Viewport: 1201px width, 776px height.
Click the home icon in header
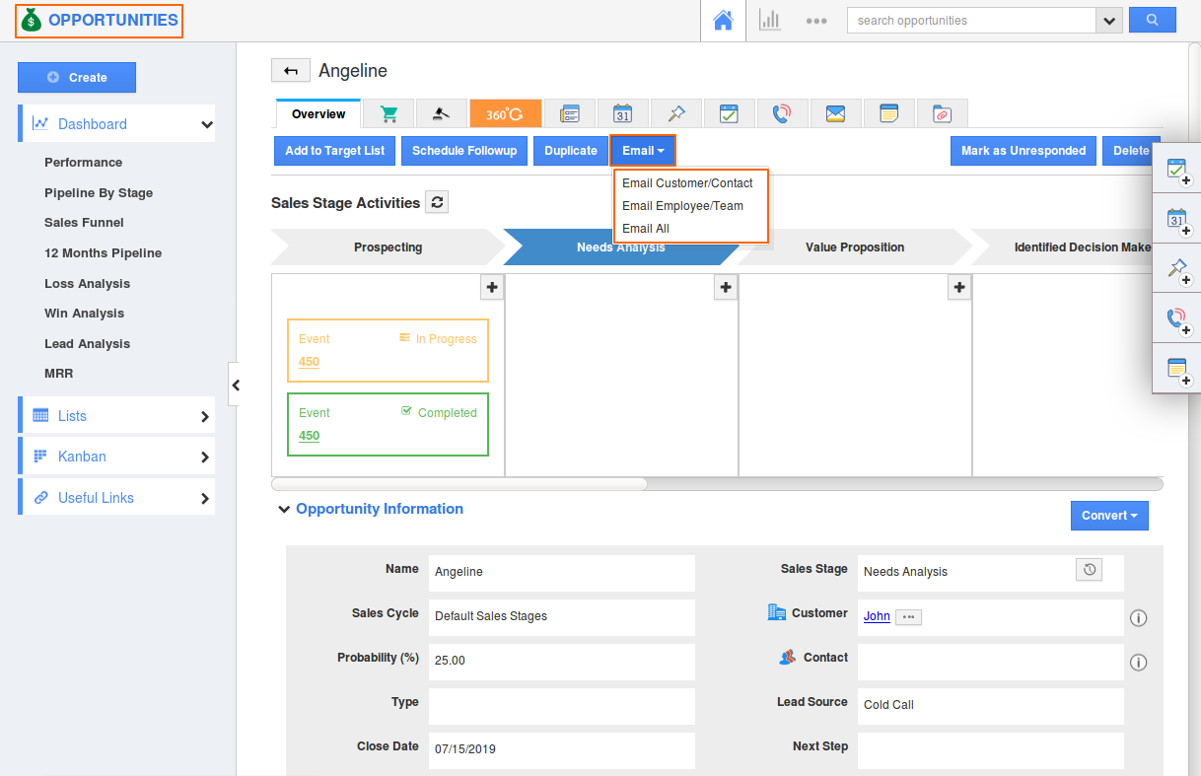(x=723, y=21)
